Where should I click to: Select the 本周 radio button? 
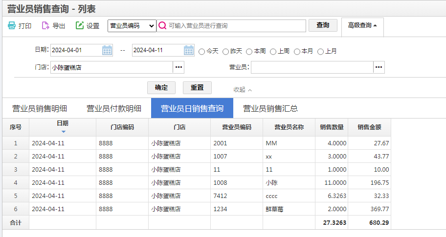coord(249,52)
